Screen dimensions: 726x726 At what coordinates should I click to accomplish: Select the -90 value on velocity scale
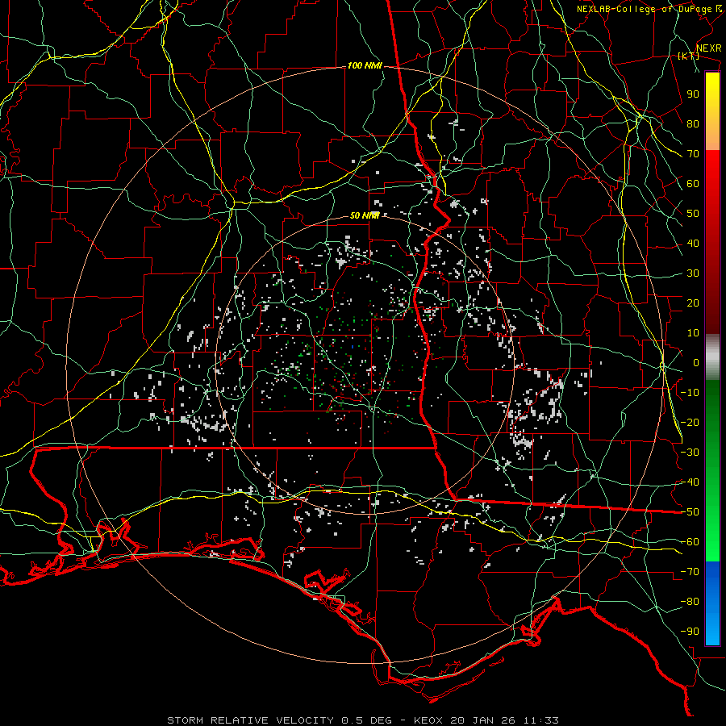(x=690, y=632)
